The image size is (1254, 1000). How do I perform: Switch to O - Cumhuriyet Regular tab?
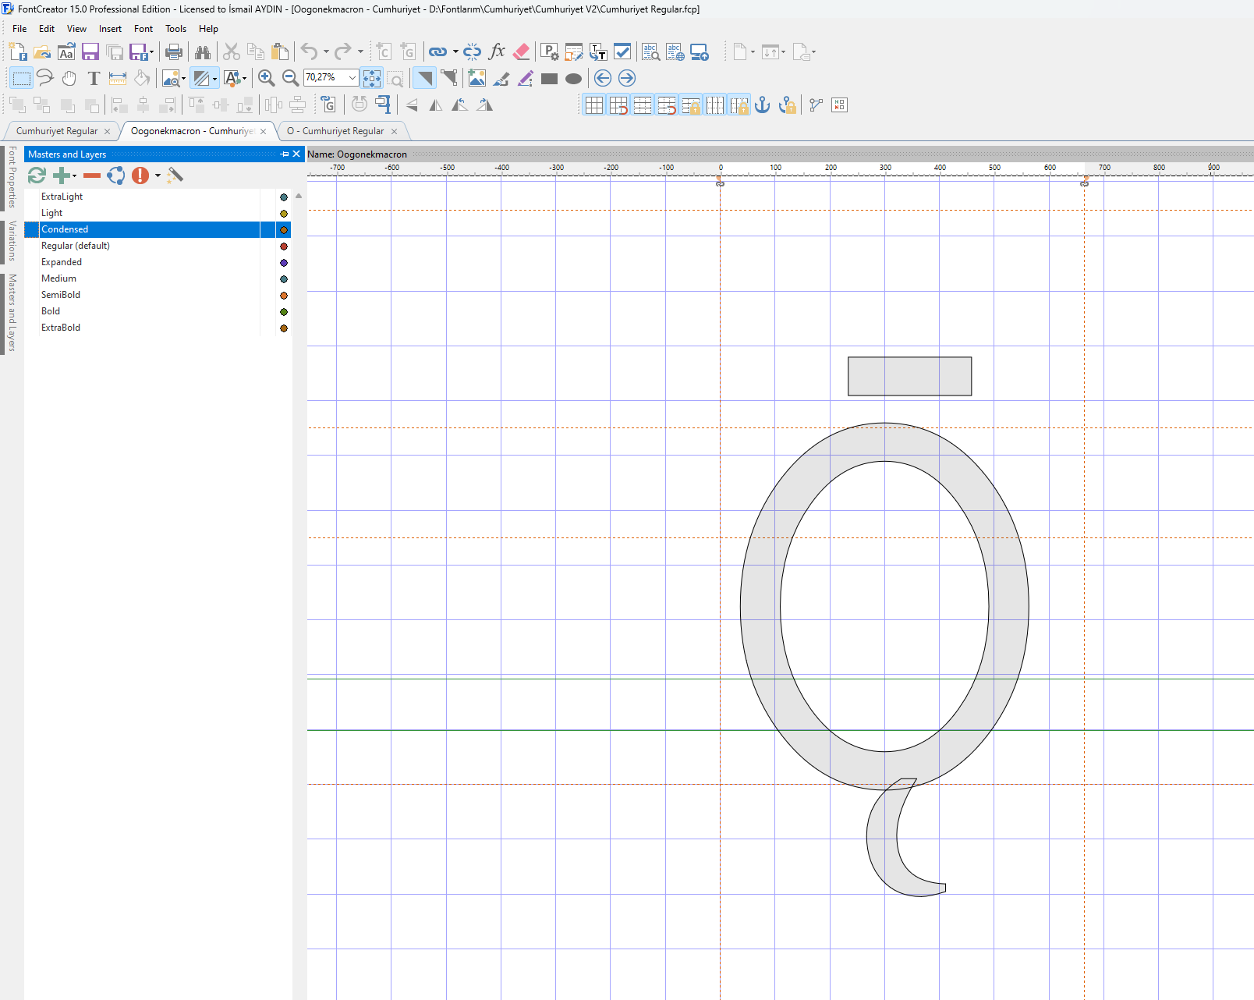click(x=335, y=131)
